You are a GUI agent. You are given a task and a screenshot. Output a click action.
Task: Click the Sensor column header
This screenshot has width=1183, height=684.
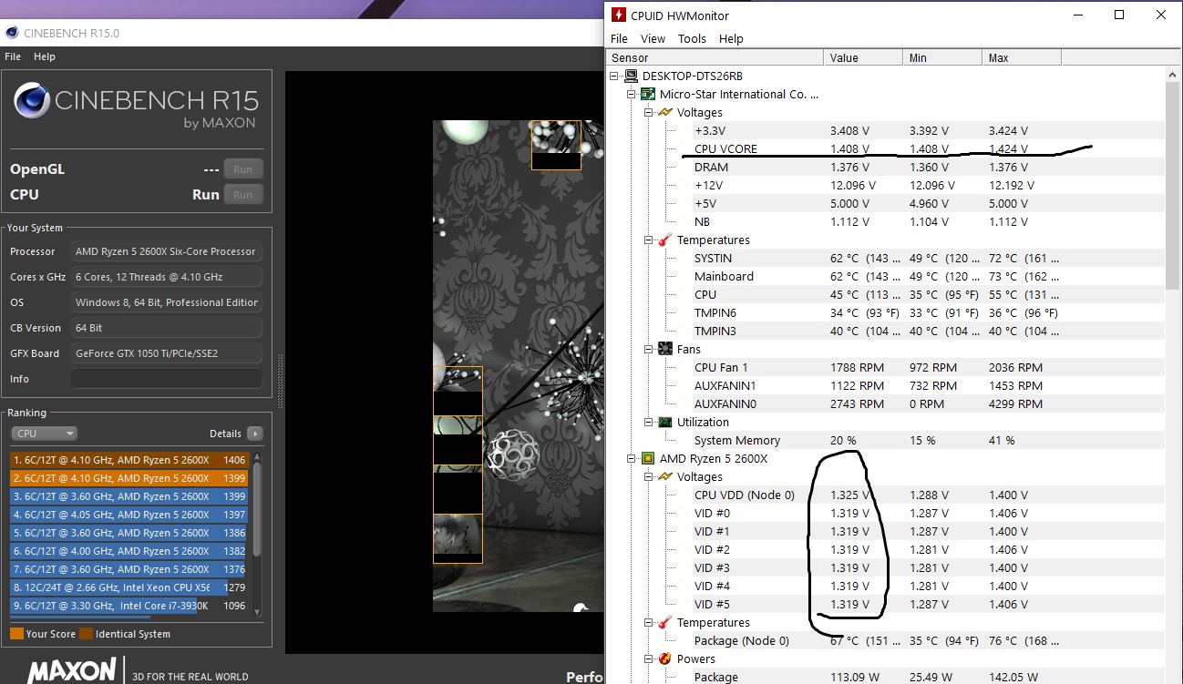pos(715,57)
